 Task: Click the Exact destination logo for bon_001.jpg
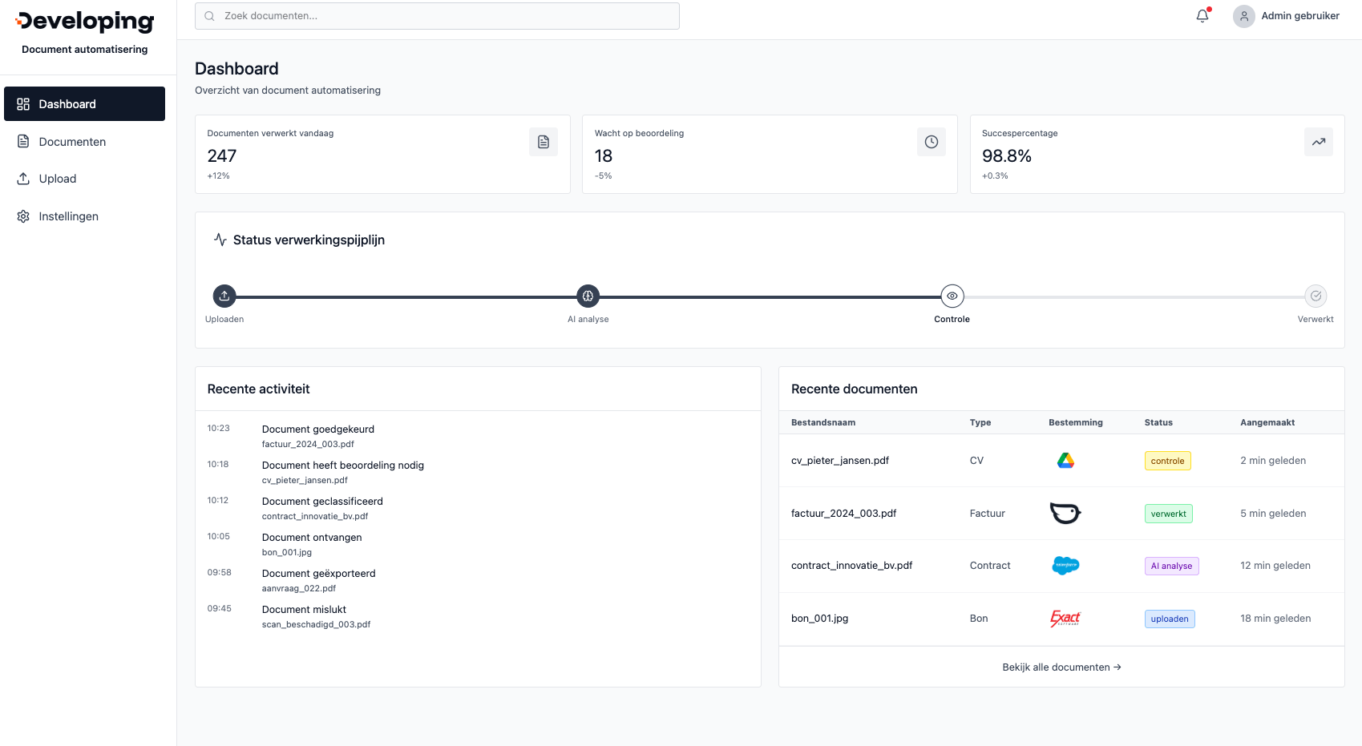pyautogui.click(x=1065, y=619)
